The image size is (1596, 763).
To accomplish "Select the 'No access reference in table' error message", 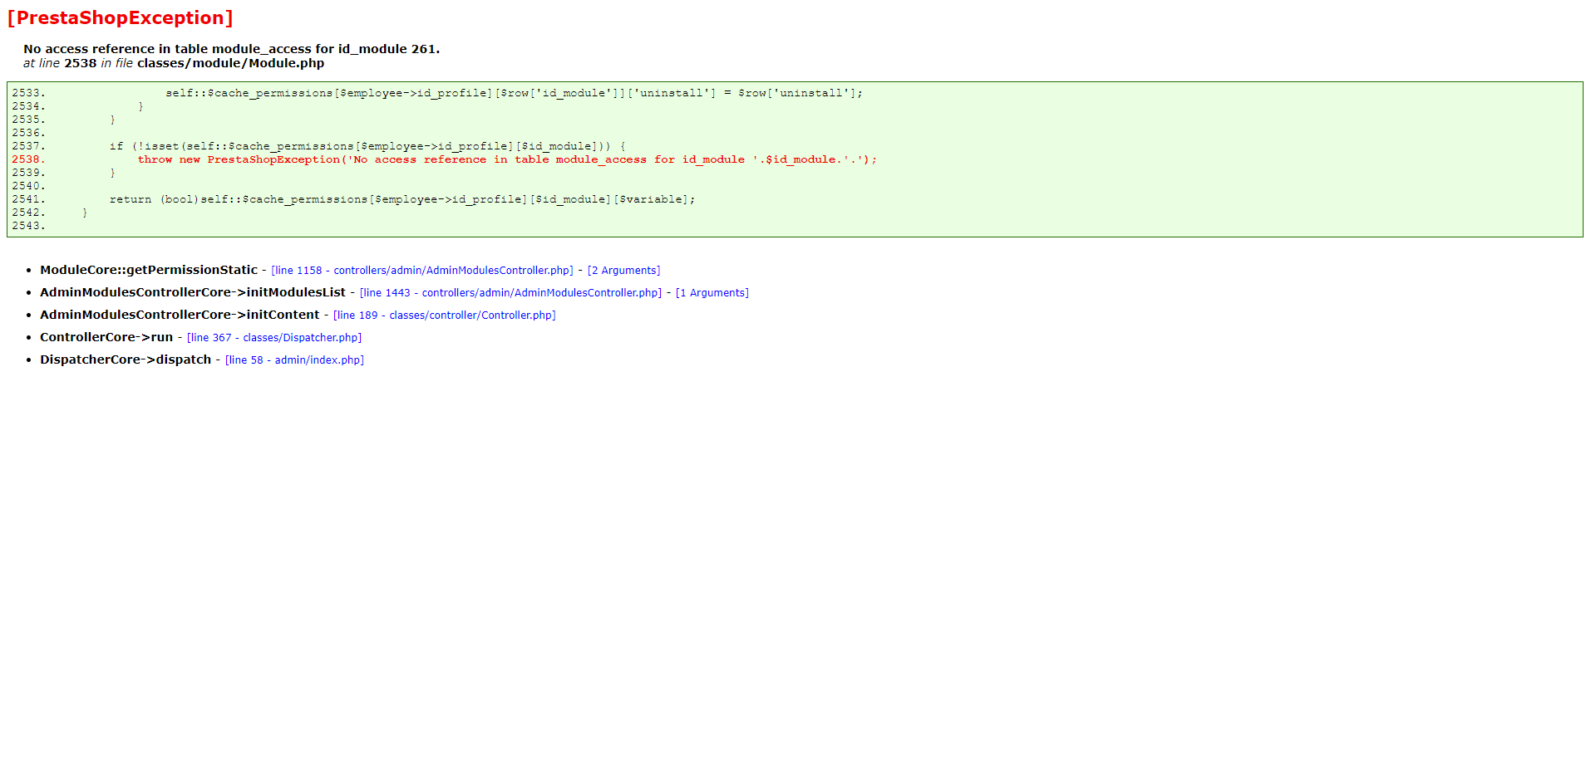I will click(x=232, y=49).
